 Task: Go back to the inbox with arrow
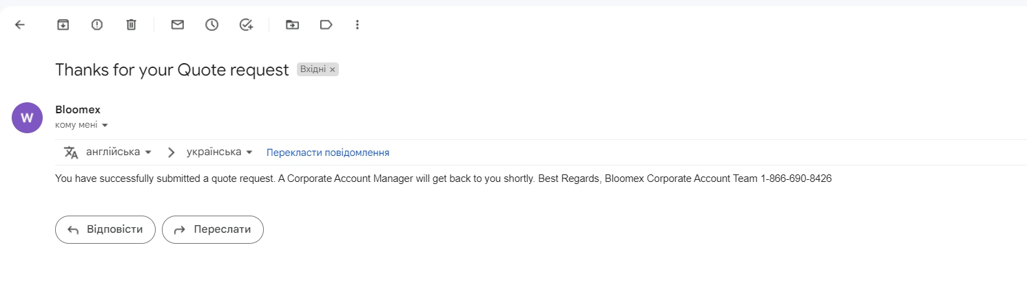pos(20,25)
